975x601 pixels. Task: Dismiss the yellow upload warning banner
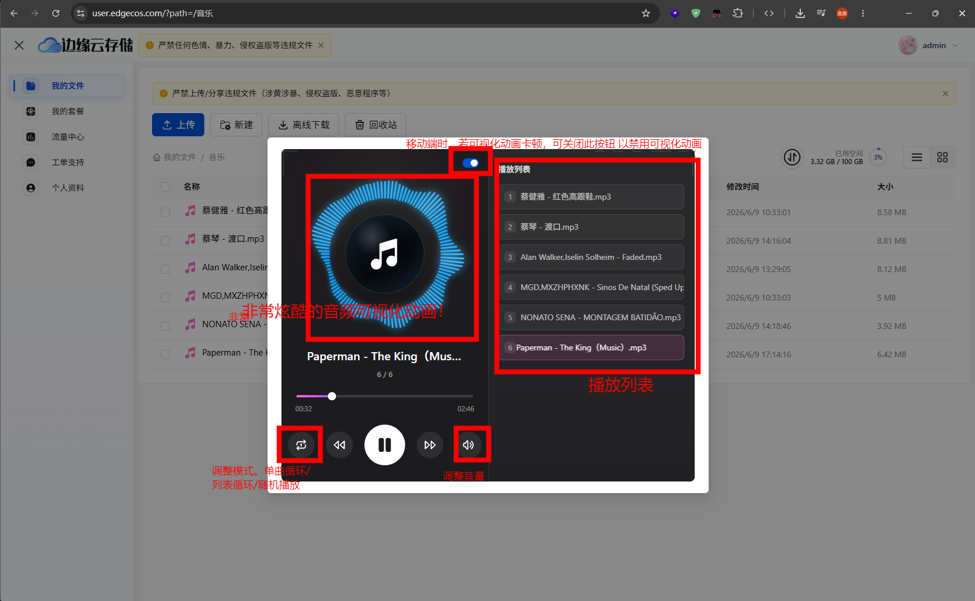(x=945, y=93)
